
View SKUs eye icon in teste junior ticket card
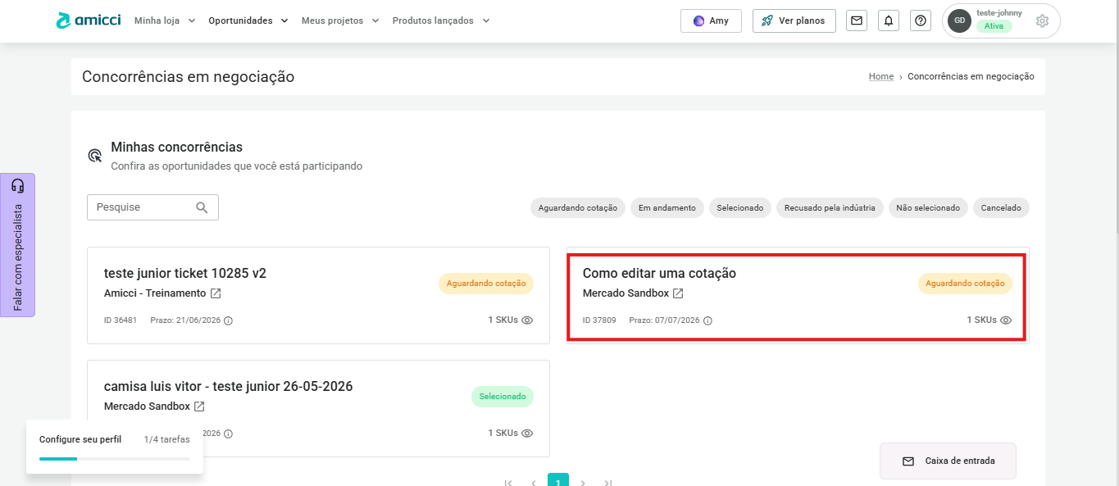(527, 320)
